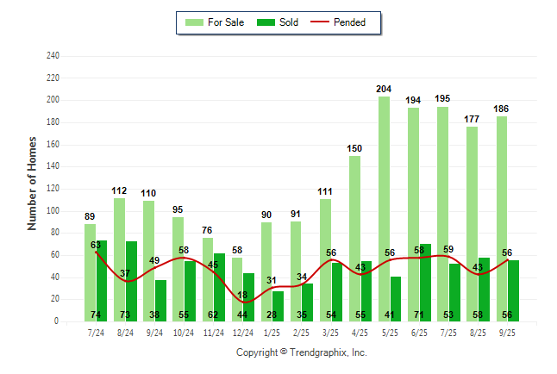Click the Number of Homes axis title
This screenshot has width=557, height=374.
pos(32,183)
